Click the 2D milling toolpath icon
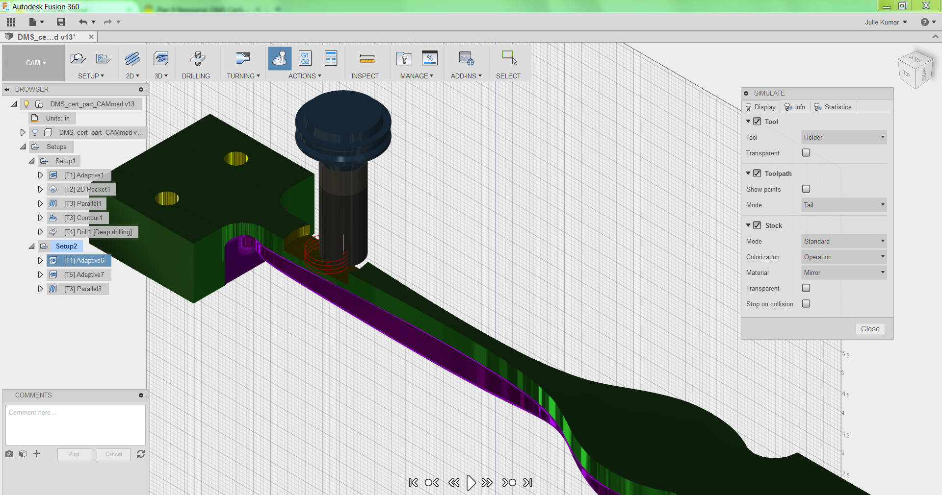Viewport: 942px width, 495px height. [x=132, y=59]
